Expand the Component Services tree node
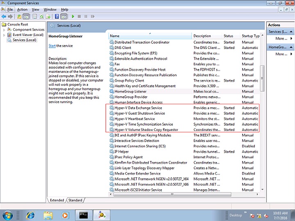The image size is (295, 221). tap(4, 29)
